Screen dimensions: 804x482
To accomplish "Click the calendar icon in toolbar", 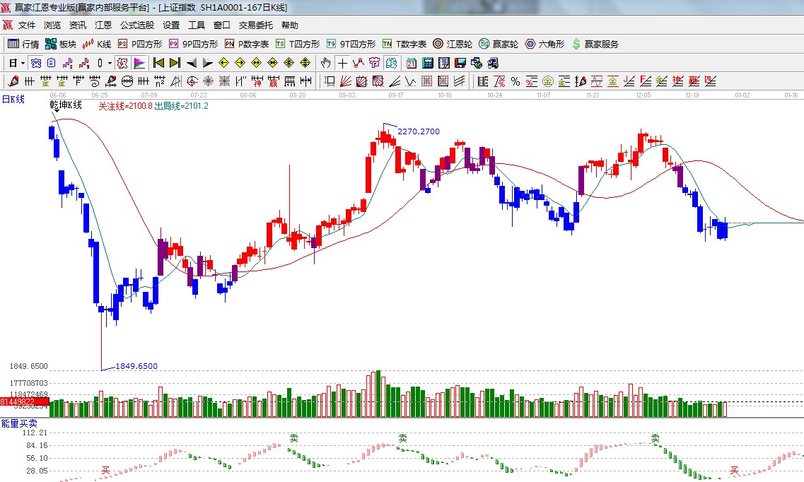I will coord(411,63).
